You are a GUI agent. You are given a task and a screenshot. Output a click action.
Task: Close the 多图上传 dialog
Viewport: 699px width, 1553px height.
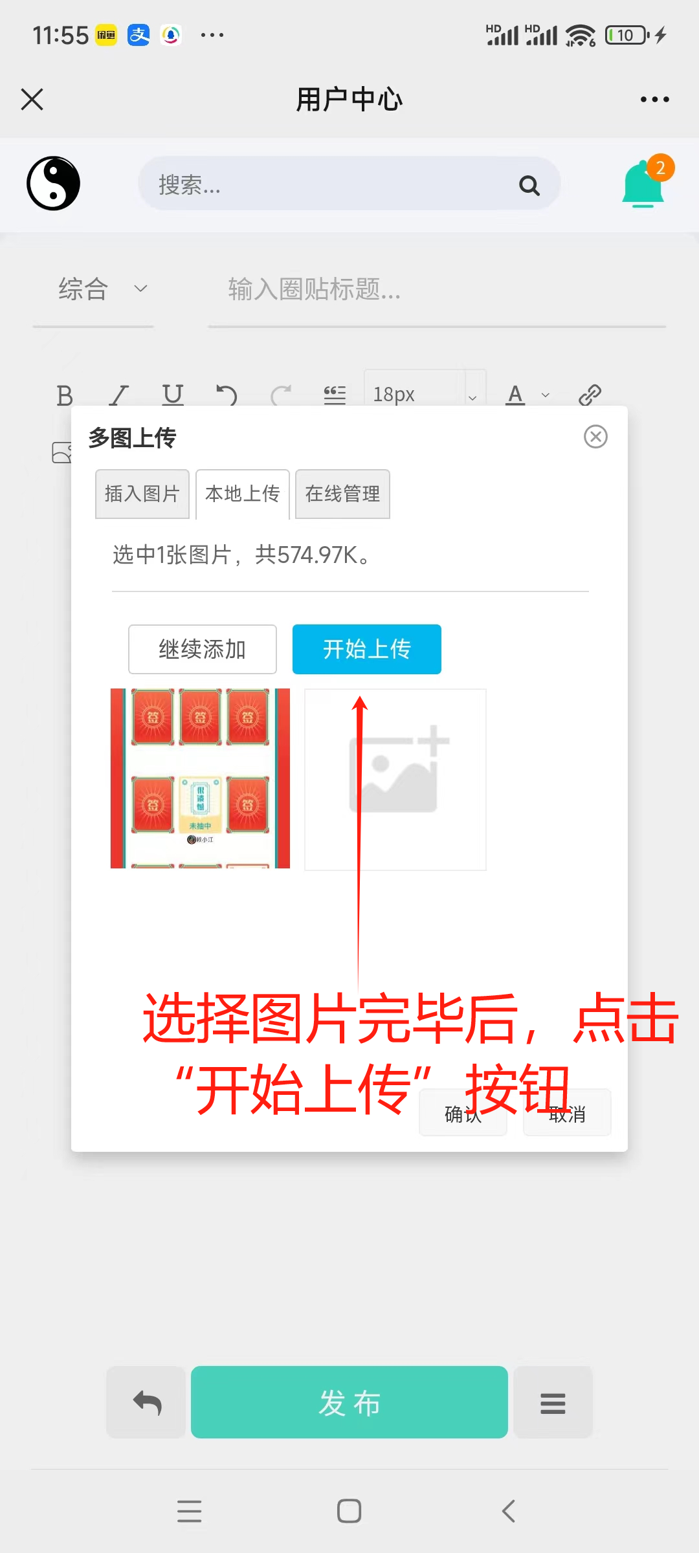(595, 437)
